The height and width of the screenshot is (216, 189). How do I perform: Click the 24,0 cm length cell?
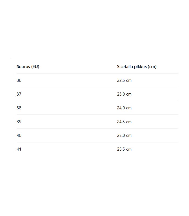[124, 108]
